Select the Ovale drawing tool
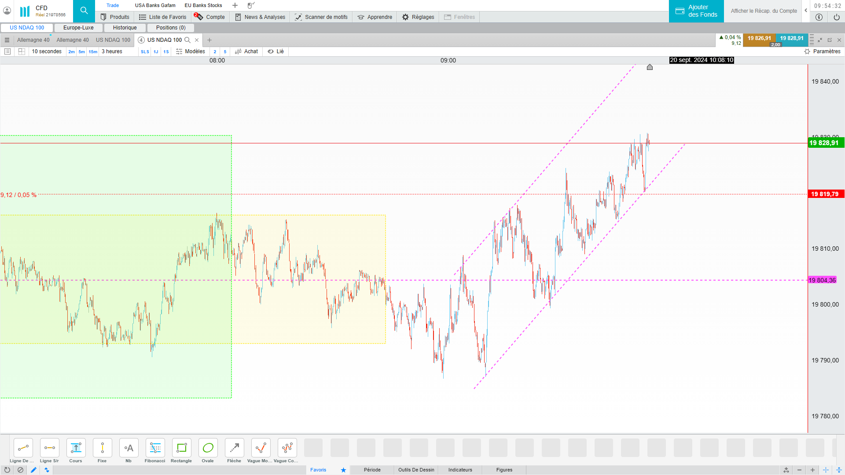The width and height of the screenshot is (845, 475). (208, 448)
